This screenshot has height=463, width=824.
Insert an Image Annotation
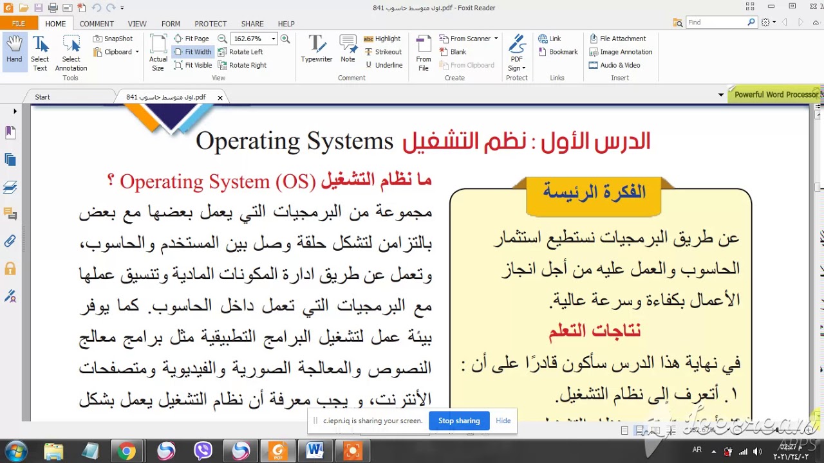click(x=621, y=52)
